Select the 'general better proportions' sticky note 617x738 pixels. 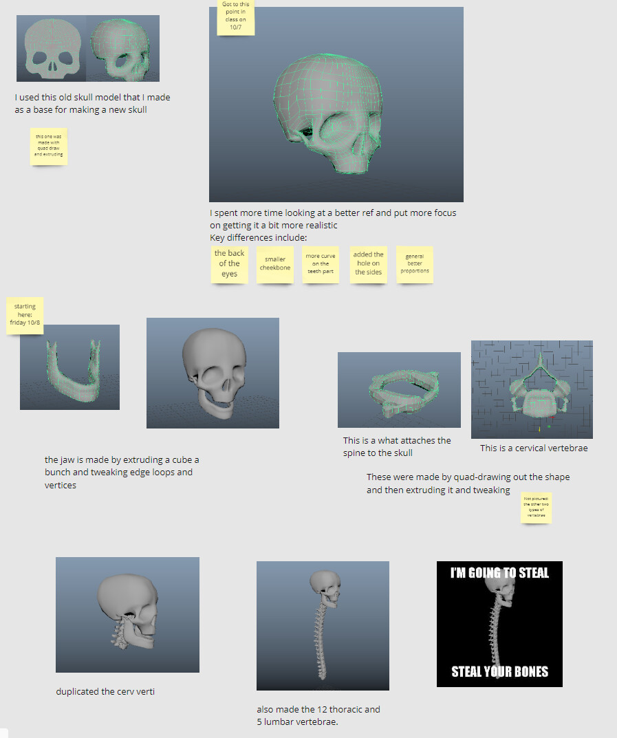[x=414, y=264]
